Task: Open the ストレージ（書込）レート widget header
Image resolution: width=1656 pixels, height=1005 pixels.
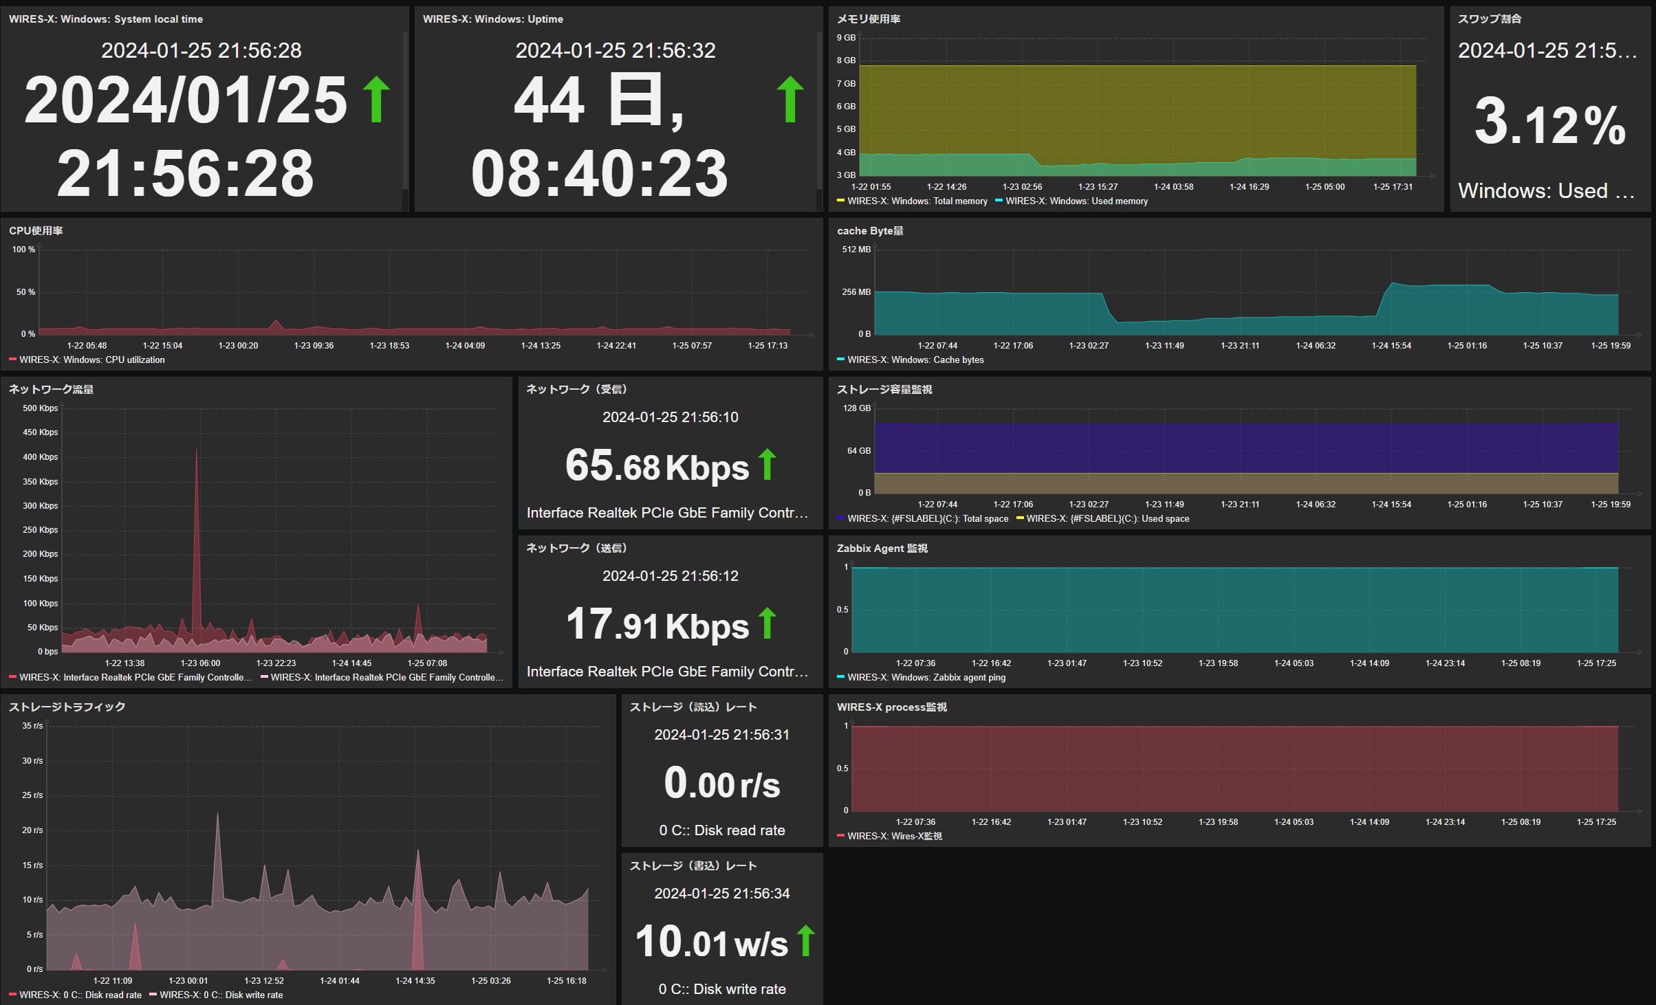Action: coord(693,866)
